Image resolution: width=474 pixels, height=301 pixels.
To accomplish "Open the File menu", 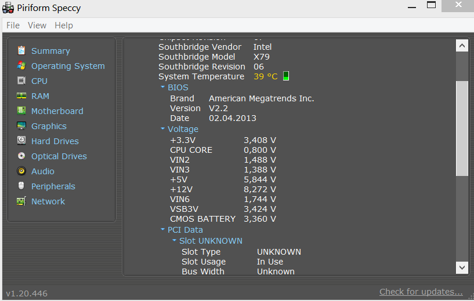I will (x=13, y=25).
